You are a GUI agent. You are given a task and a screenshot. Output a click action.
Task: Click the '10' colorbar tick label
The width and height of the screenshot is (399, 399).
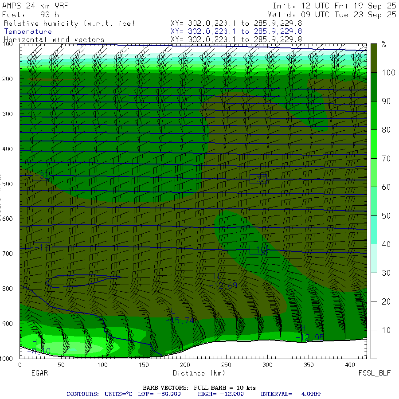pos(386,330)
